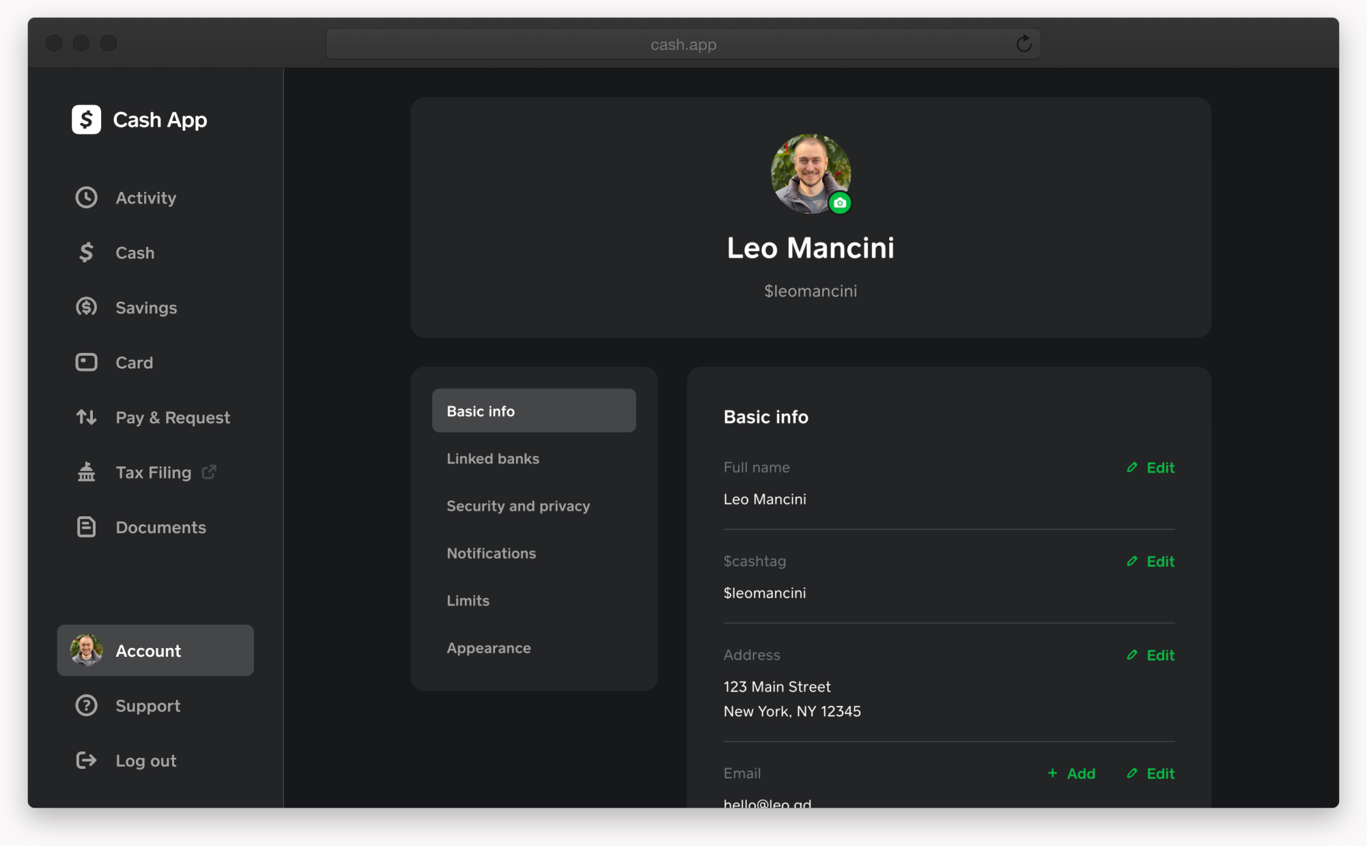
Task: Click the reload icon in the address bar
Action: 1023,44
